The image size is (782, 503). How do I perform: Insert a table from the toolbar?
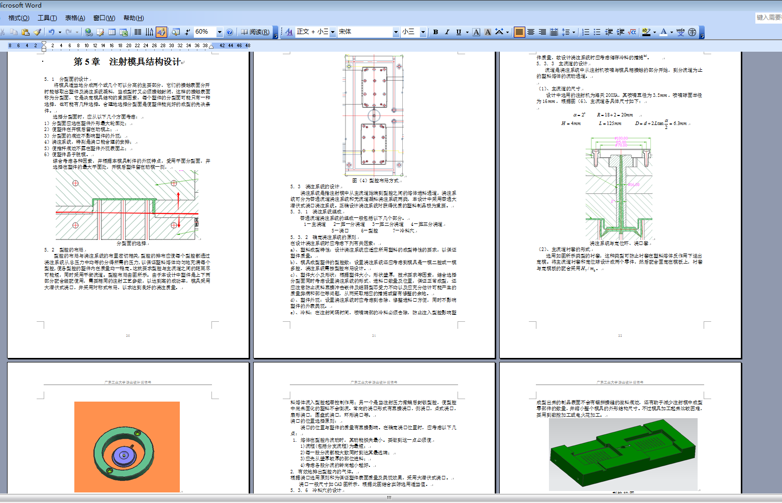(x=111, y=32)
